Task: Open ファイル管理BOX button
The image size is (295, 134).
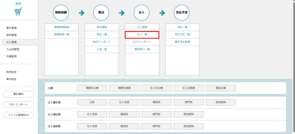Action: (18, 115)
